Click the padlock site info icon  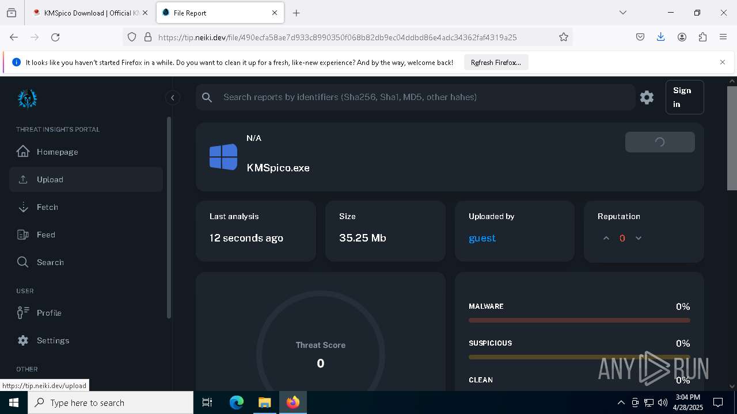148,37
